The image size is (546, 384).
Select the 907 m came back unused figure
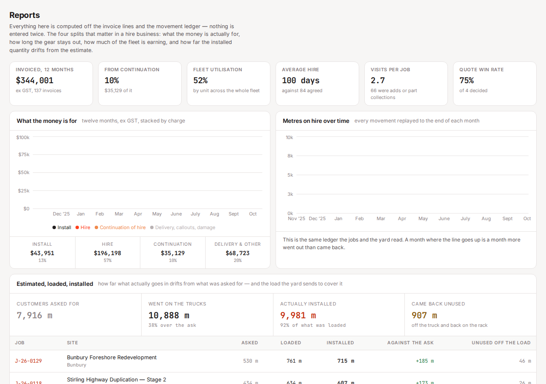(x=424, y=315)
